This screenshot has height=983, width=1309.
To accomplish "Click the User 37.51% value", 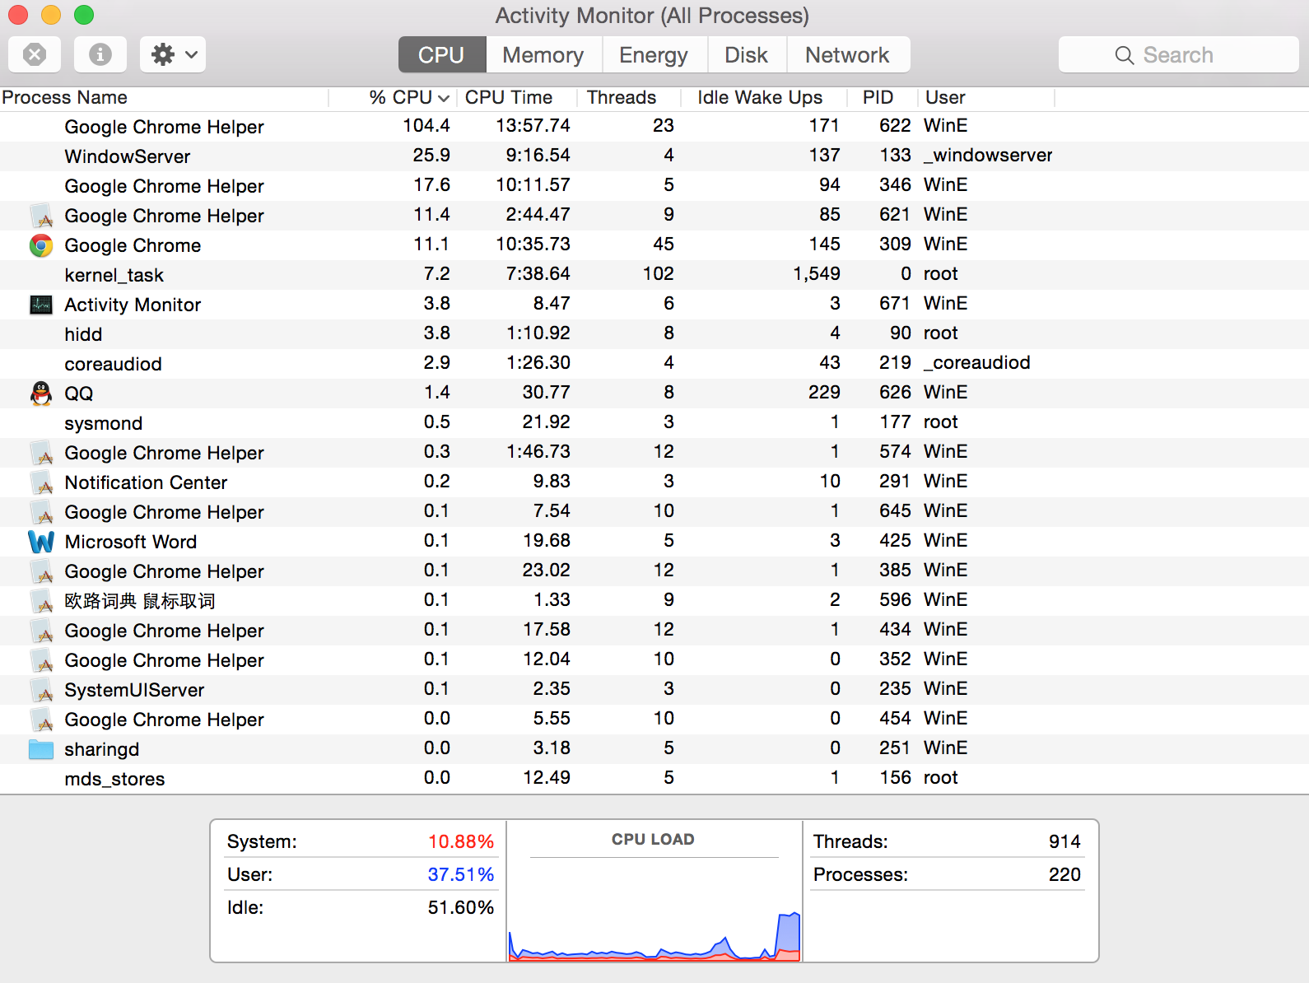I will click(x=461, y=875).
